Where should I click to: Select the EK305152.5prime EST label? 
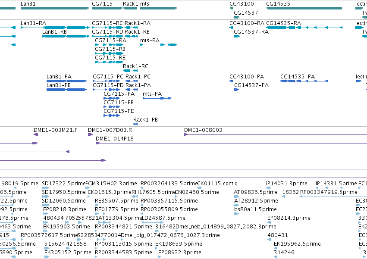[x=68, y=253]
